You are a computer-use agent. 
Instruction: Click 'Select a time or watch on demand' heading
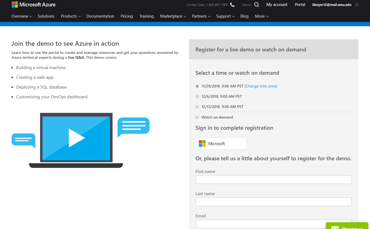click(x=237, y=73)
